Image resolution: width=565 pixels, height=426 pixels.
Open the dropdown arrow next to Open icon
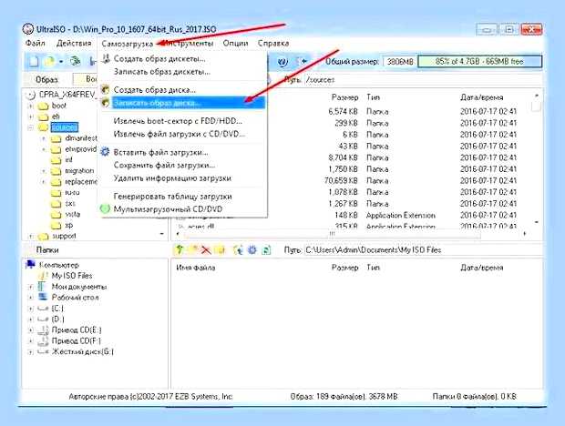(x=61, y=62)
